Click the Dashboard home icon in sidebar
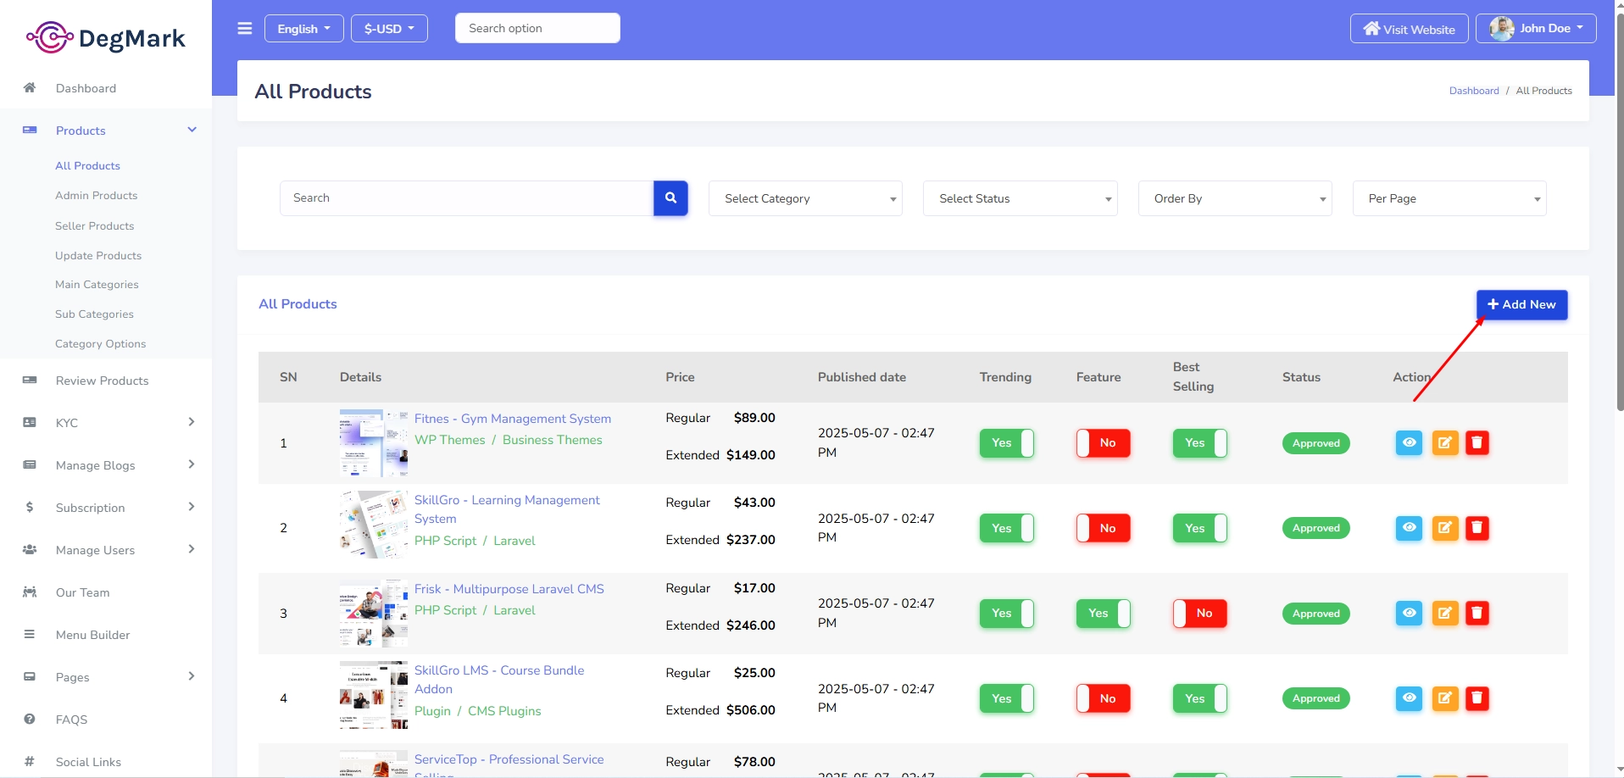The height and width of the screenshot is (778, 1624). [30, 87]
